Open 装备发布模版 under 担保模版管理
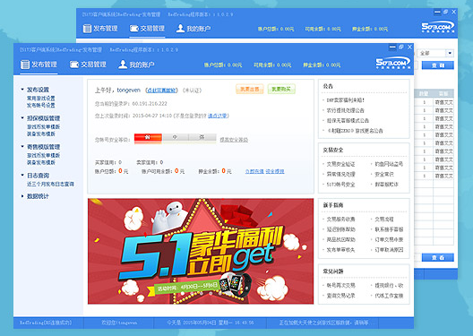The image size is (473, 336). tap(41, 134)
